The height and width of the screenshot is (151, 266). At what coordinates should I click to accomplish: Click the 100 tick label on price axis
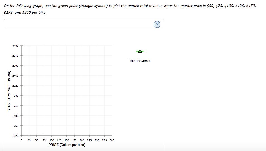pos(52,140)
